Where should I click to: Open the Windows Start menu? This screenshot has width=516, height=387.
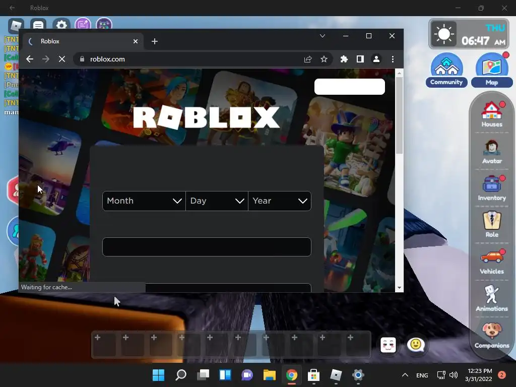158,375
